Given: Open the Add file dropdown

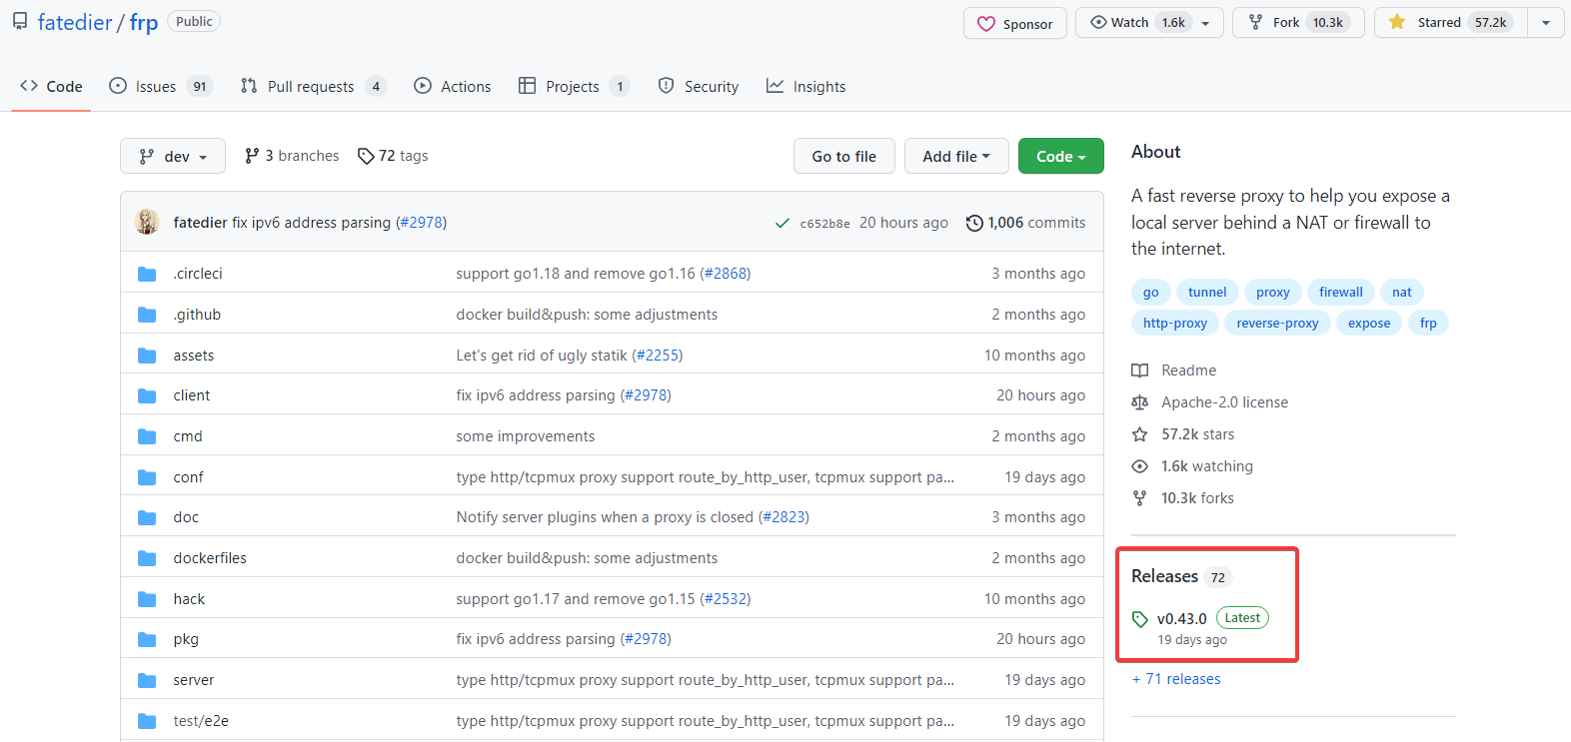Looking at the screenshot, I should [x=956, y=157].
